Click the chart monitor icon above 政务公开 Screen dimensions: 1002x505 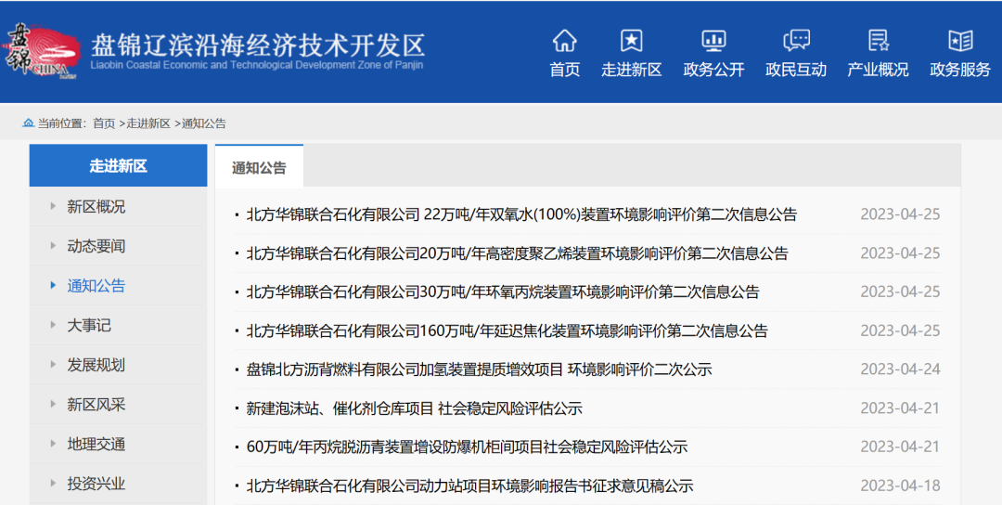click(x=713, y=40)
